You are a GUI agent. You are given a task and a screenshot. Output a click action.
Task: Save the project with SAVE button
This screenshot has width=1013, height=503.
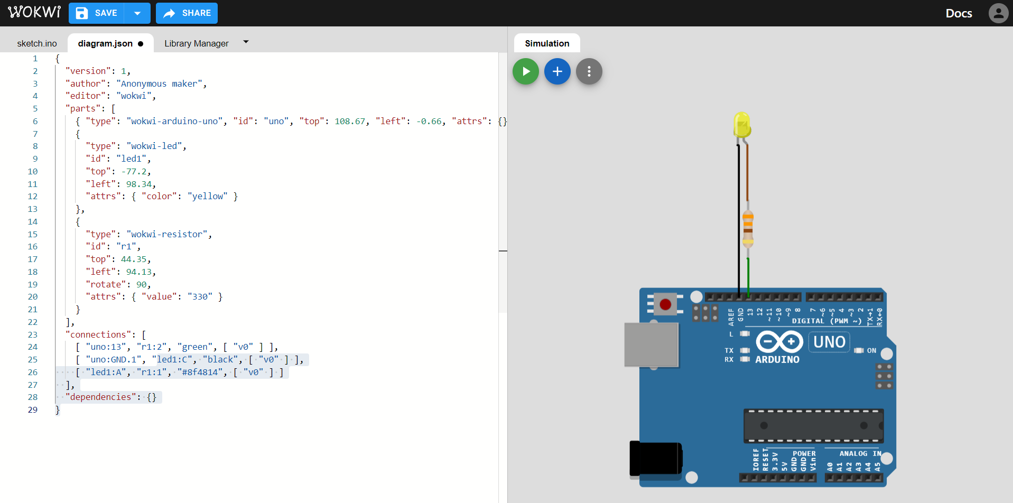(96, 13)
